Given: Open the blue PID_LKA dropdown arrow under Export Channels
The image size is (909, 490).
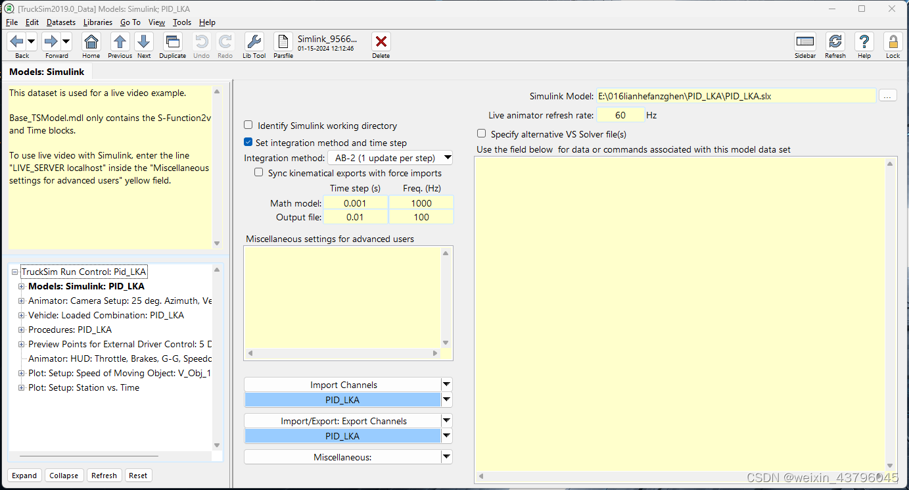Looking at the screenshot, I should (447, 435).
